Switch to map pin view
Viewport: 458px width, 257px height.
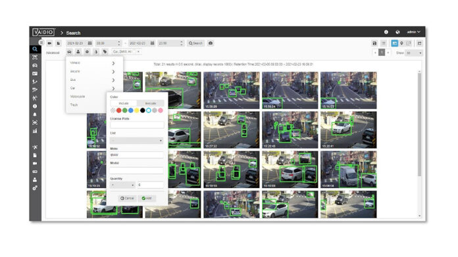[401, 43]
